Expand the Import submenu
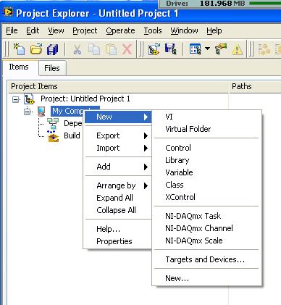This screenshot has height=305, width=281. (118, 148)
